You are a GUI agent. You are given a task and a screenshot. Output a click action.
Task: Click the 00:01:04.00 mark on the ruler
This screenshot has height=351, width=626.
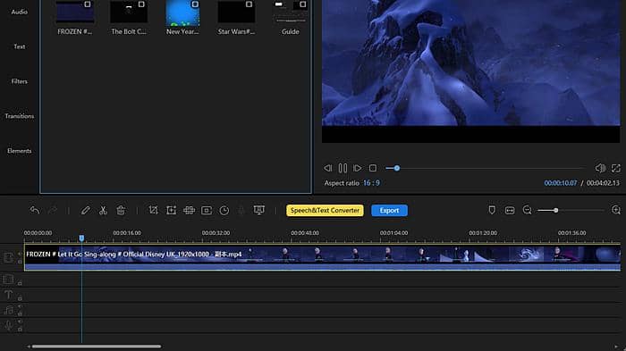coord(393,233)
